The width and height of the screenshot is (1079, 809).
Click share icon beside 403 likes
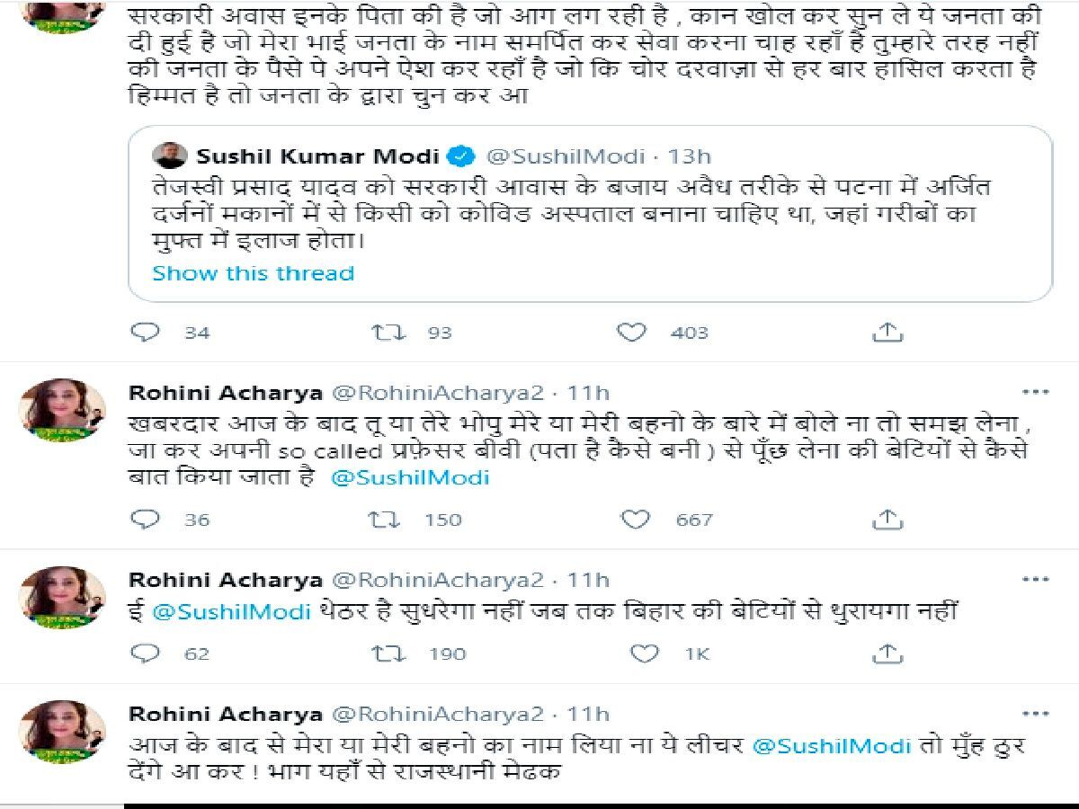point(887,333)
